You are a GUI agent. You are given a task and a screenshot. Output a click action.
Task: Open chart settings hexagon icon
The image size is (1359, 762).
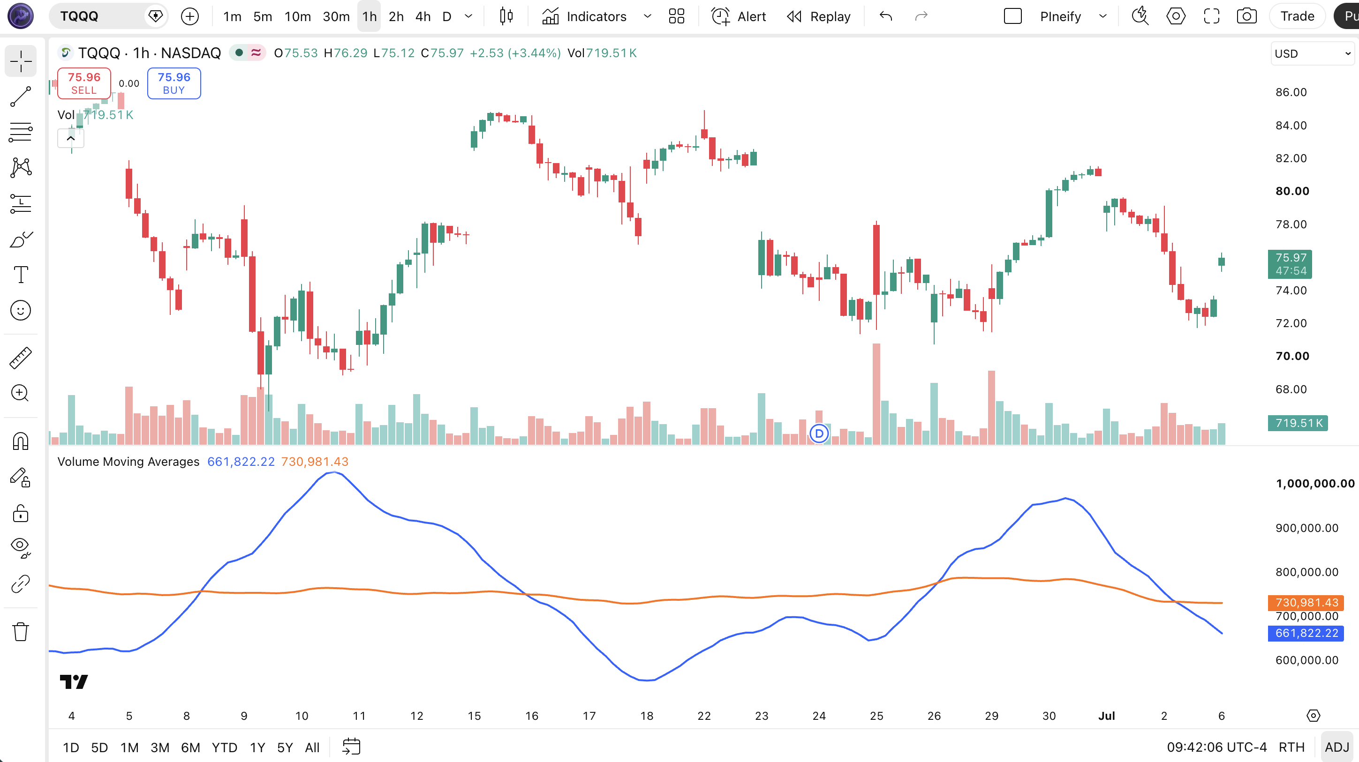[x=1176, y=16]
